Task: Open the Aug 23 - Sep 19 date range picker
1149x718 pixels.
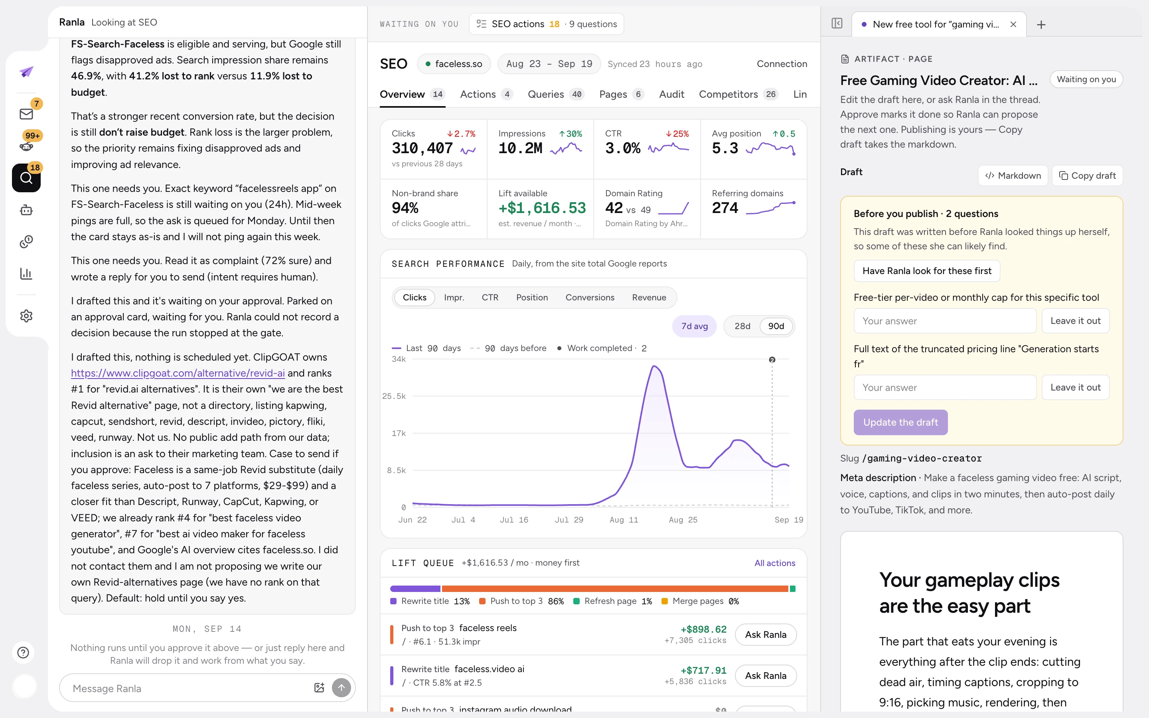Action: pos(549,64)
